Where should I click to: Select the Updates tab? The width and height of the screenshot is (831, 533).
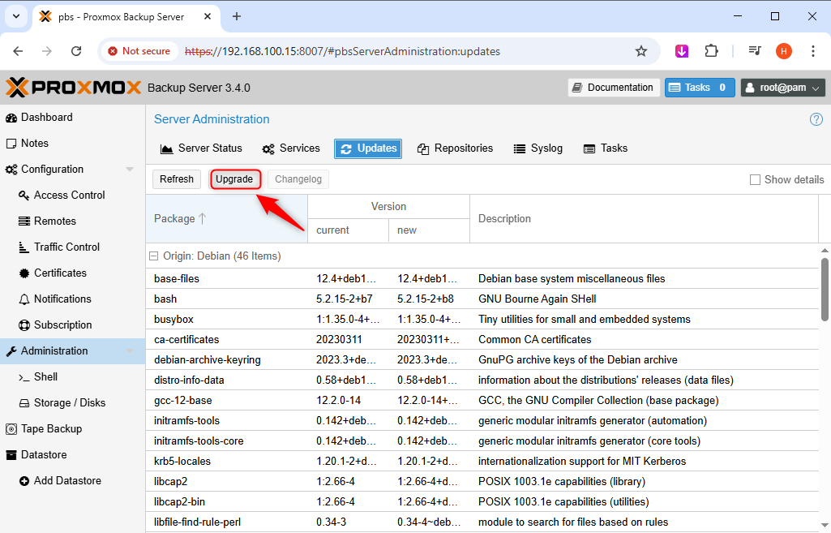[368, 148]
